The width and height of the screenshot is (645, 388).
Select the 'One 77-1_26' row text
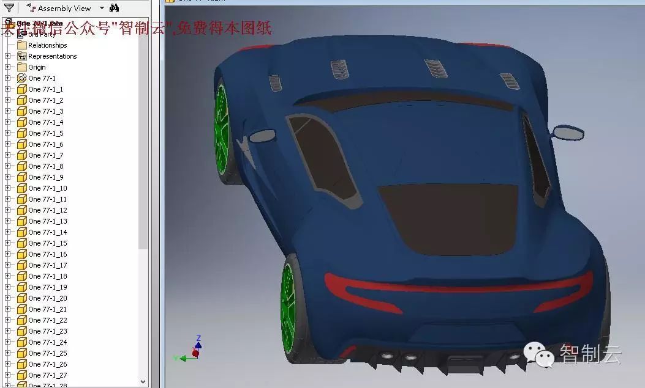[47, 364]
